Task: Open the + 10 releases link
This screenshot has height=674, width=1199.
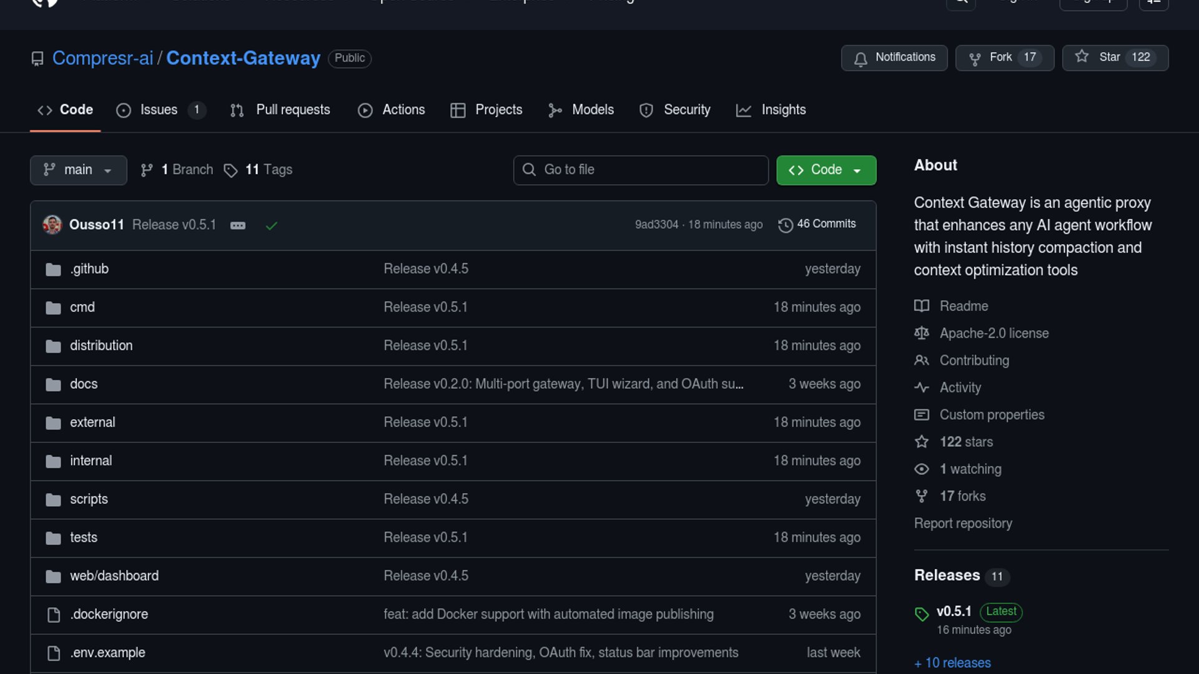Action: (952, 663)
